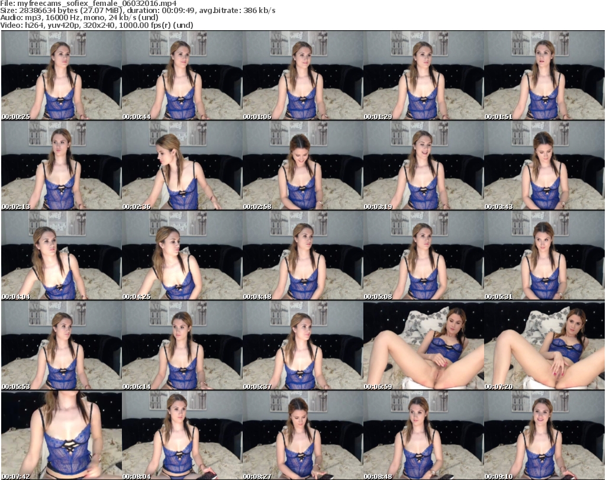
Task: Open the thumbnail stamped 00:01:06
Action: pyautogui.click(x=302, y=76)
